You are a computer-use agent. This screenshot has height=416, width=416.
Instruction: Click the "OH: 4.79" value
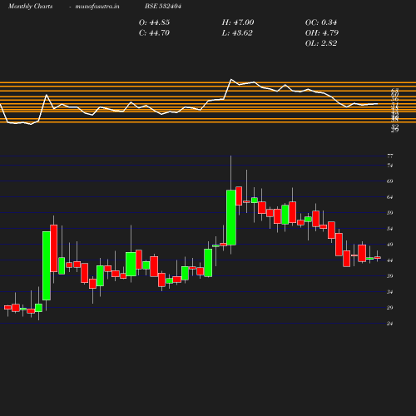322,33
